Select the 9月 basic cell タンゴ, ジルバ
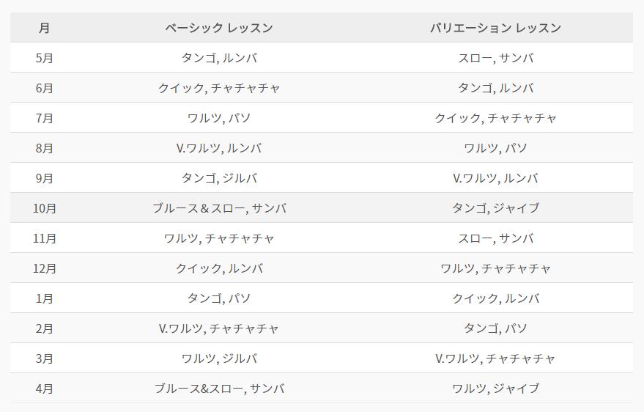Viewport: 644px width, 412px height. [x=219, y=178]
